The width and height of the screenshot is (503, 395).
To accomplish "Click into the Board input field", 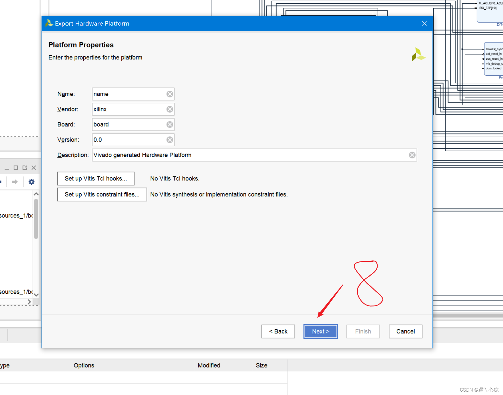I will tap(133, 124).
